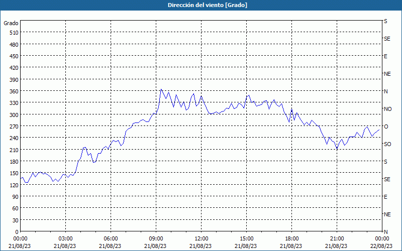
Task: Select the 120 degree axis value
Action: (15, 185)
